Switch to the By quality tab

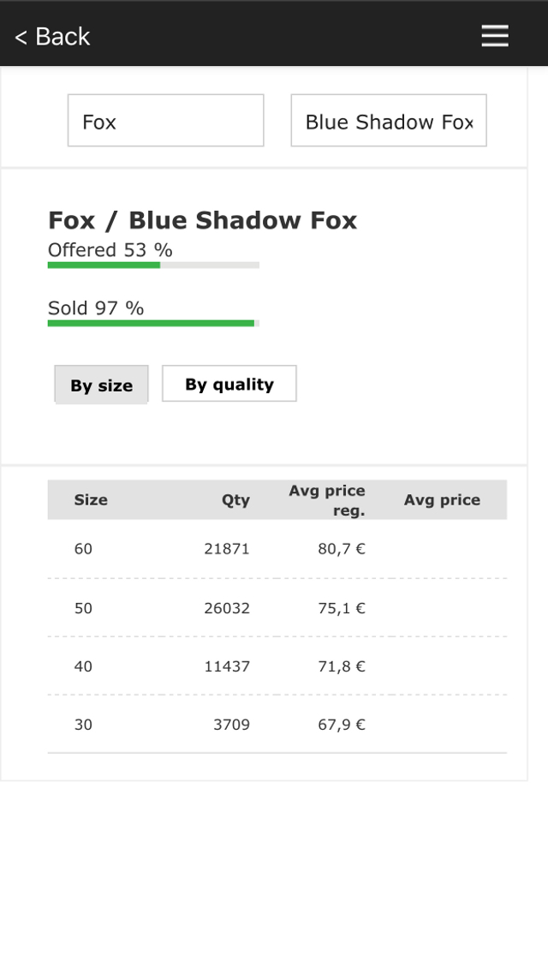(x=229, y=384)
